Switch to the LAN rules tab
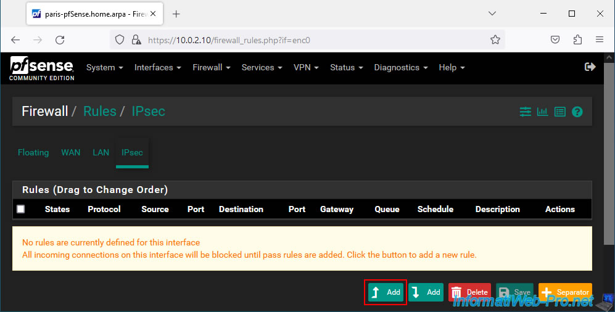 pos(101,152)
